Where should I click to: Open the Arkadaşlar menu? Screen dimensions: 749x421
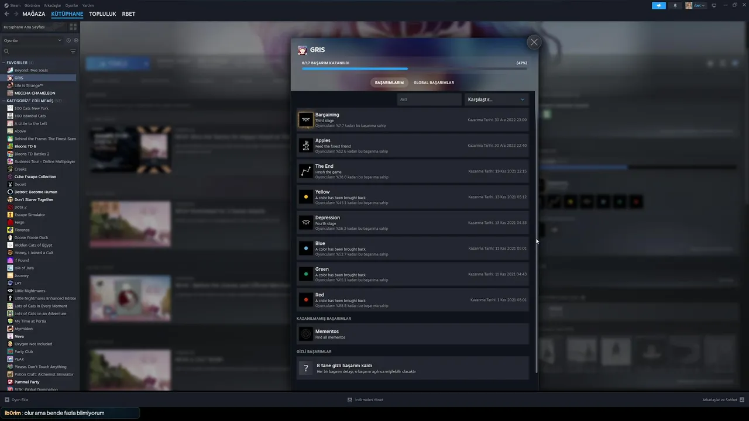(53, 5)
